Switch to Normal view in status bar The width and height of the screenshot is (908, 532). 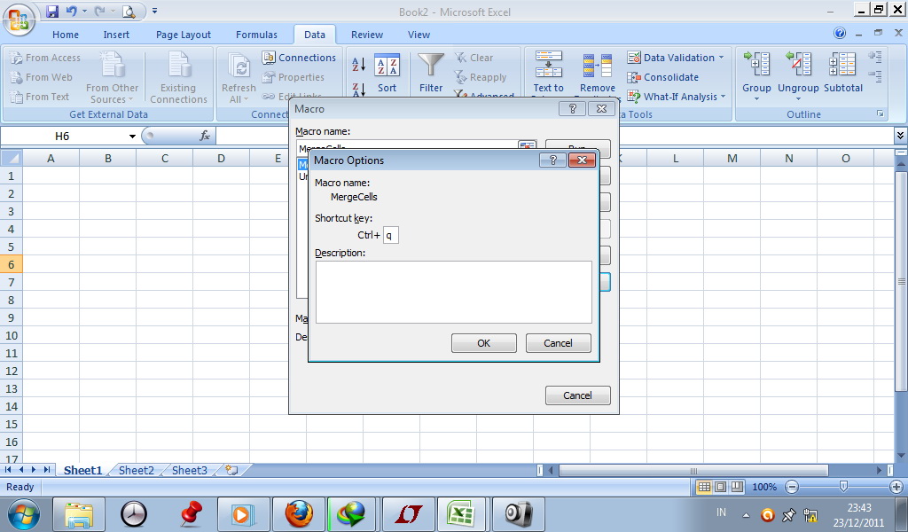pos(704,487)
